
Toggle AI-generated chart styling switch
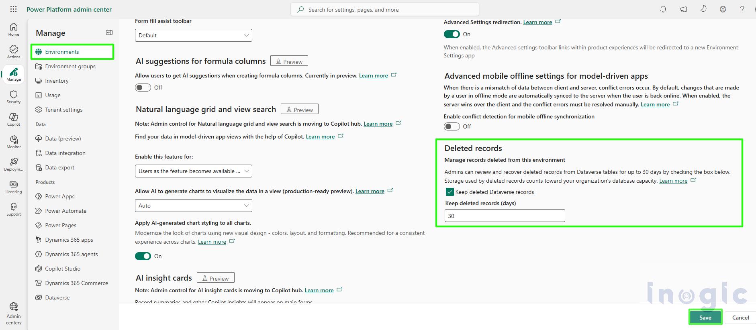click(x=143, y=256)
